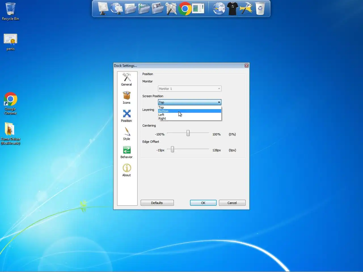Open the Position settings section

point(126,116)
